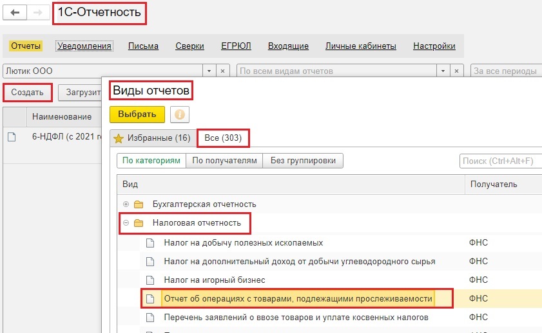Image resolution: width=542 pixels, height=333 pixels.
Task: Expand the Бухгалтерская отчетность group
Action: [126, 204]
